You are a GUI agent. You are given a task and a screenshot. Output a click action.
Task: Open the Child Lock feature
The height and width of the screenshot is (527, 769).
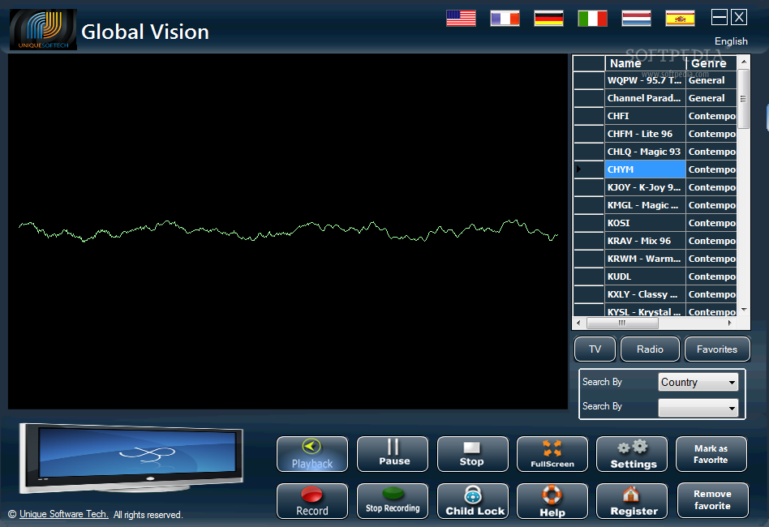pos(472,501)
